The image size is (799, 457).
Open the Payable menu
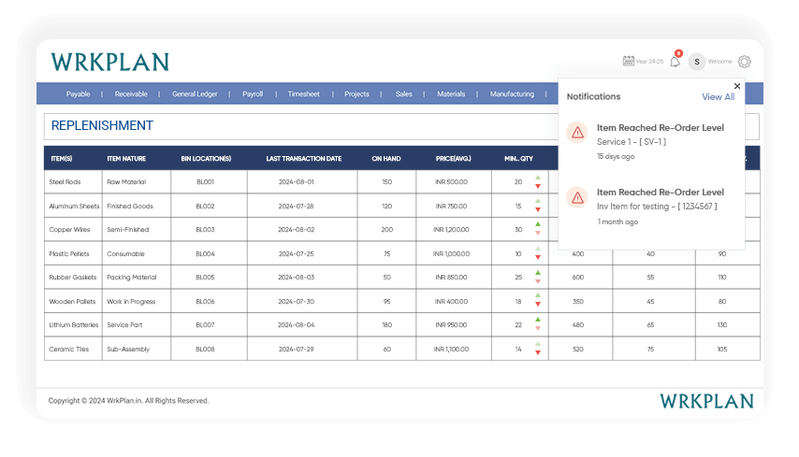coord(79,94)
